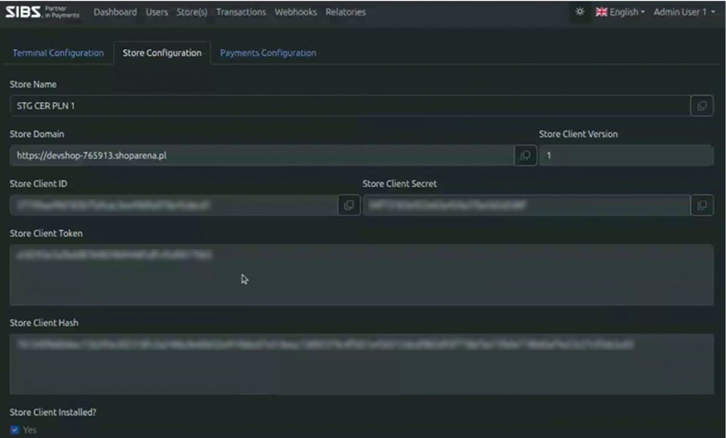Switch to the Terminal Configuration tab

(x=58, y=53)
